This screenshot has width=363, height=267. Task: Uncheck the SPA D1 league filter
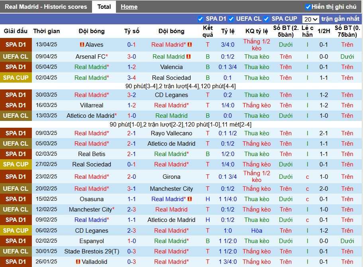click(x=200, y=19)
